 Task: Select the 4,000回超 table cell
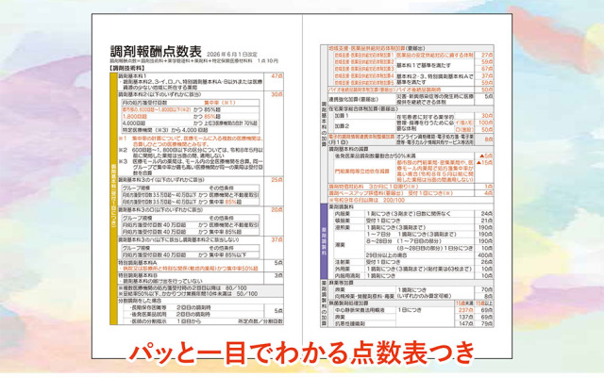(x=134, y=123)
